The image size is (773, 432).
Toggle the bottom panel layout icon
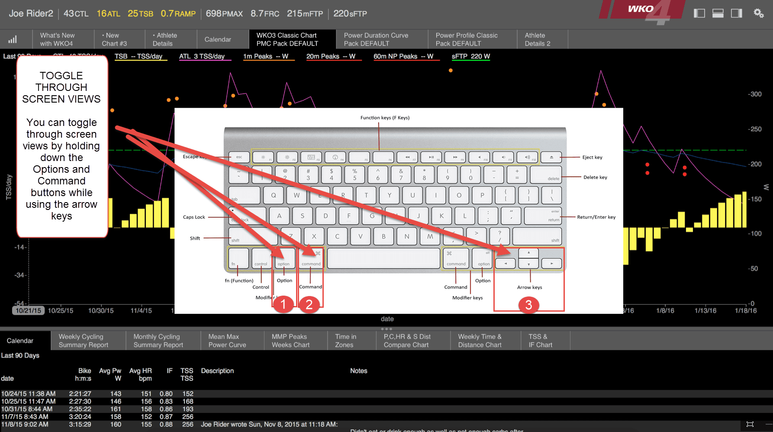point(718,13)
